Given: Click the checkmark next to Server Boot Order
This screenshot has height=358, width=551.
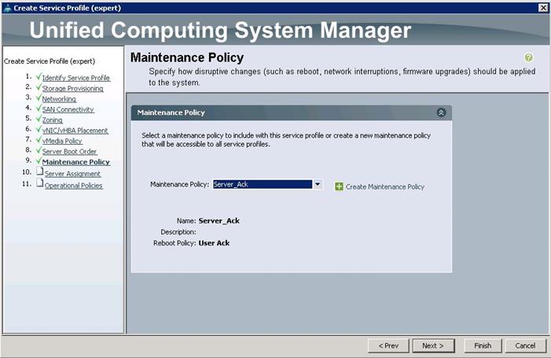Looking at the screenshot, I should click(x=39, y=150).
